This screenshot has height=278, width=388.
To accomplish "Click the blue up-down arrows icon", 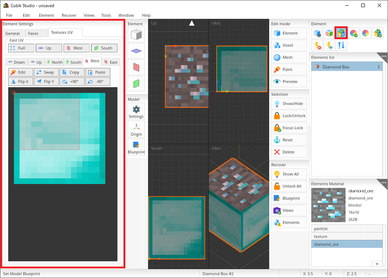I will click(x=341, y=45).
